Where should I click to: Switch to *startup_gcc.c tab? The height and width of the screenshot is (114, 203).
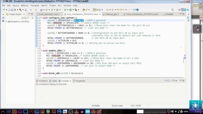coord(112,14)
